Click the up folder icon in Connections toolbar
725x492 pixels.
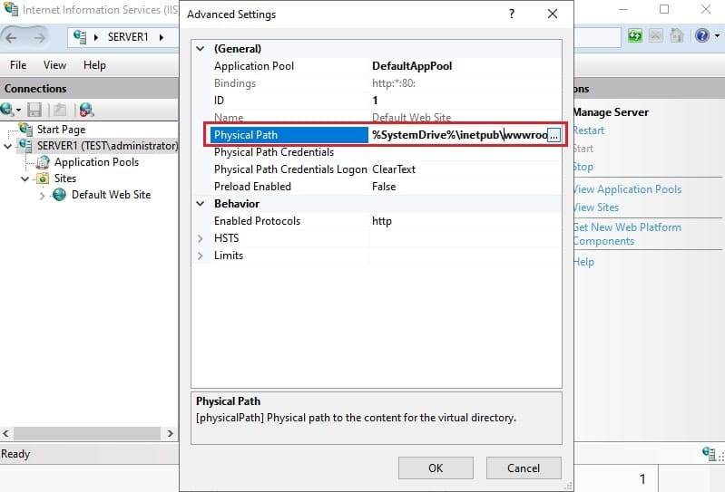click(60, 110)
